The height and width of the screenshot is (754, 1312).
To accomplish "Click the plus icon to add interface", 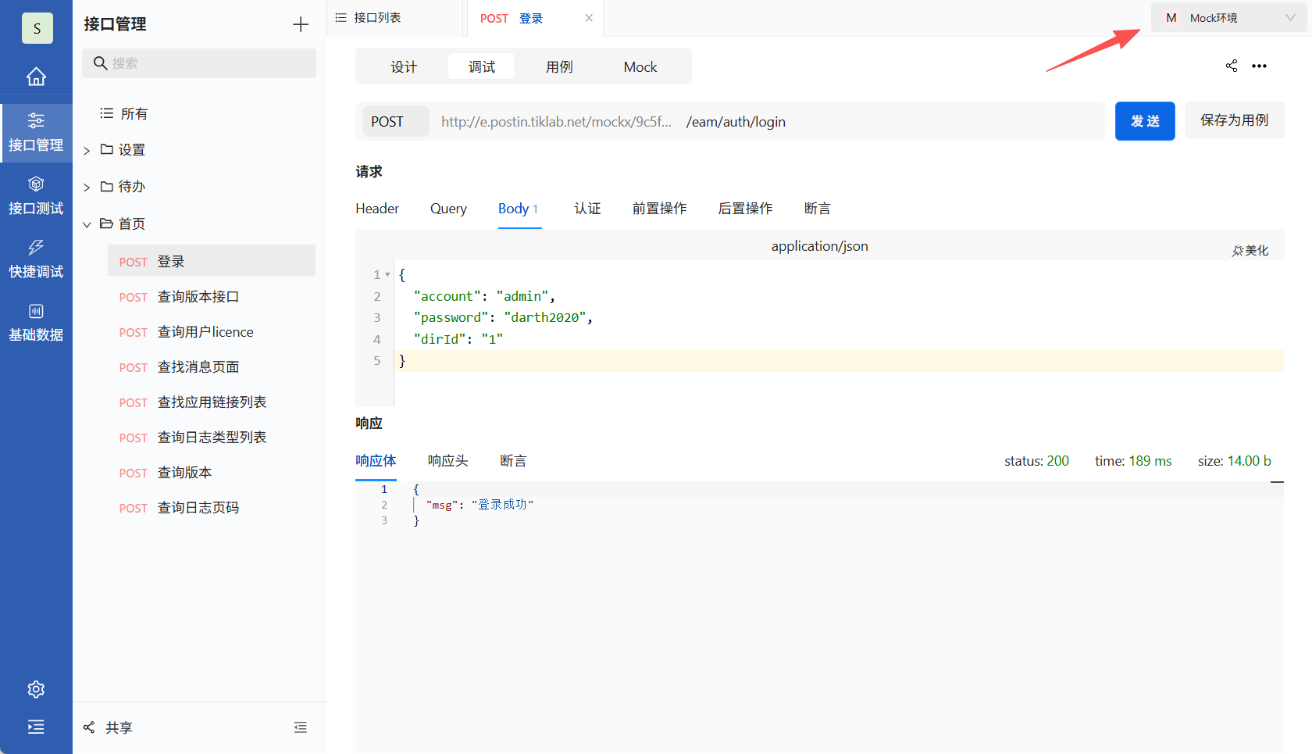I will 301,24.
